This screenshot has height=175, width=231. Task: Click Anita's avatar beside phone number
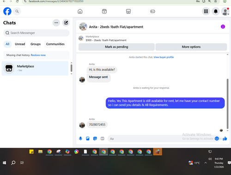click(82, 125)
